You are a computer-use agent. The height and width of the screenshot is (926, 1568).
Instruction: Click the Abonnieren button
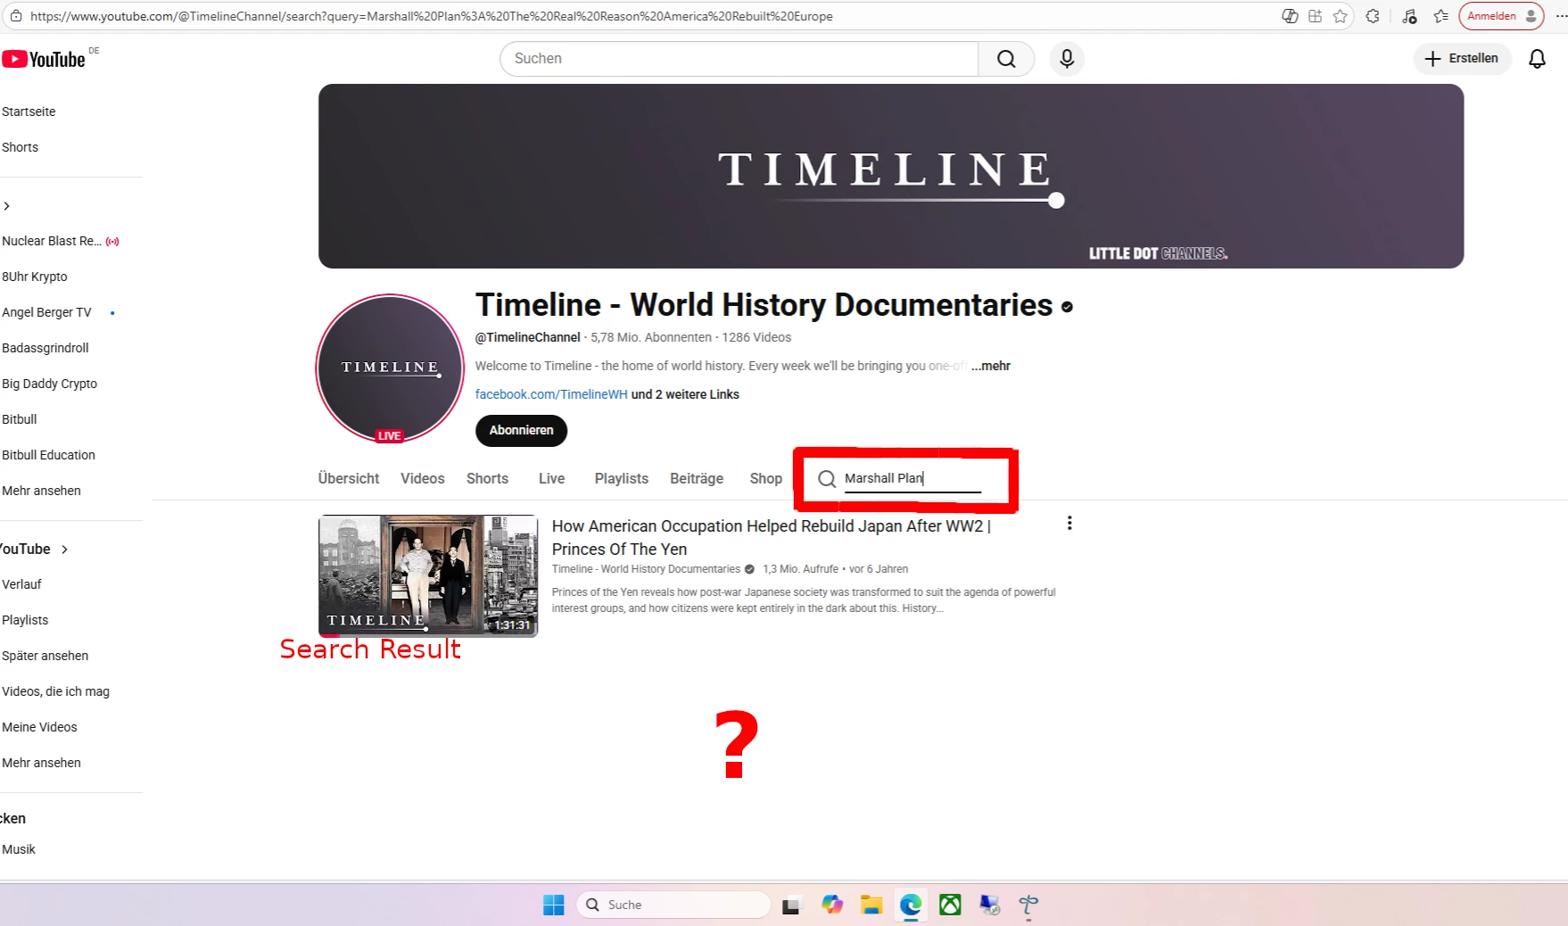pyautogui.click(x=522, y=431)
